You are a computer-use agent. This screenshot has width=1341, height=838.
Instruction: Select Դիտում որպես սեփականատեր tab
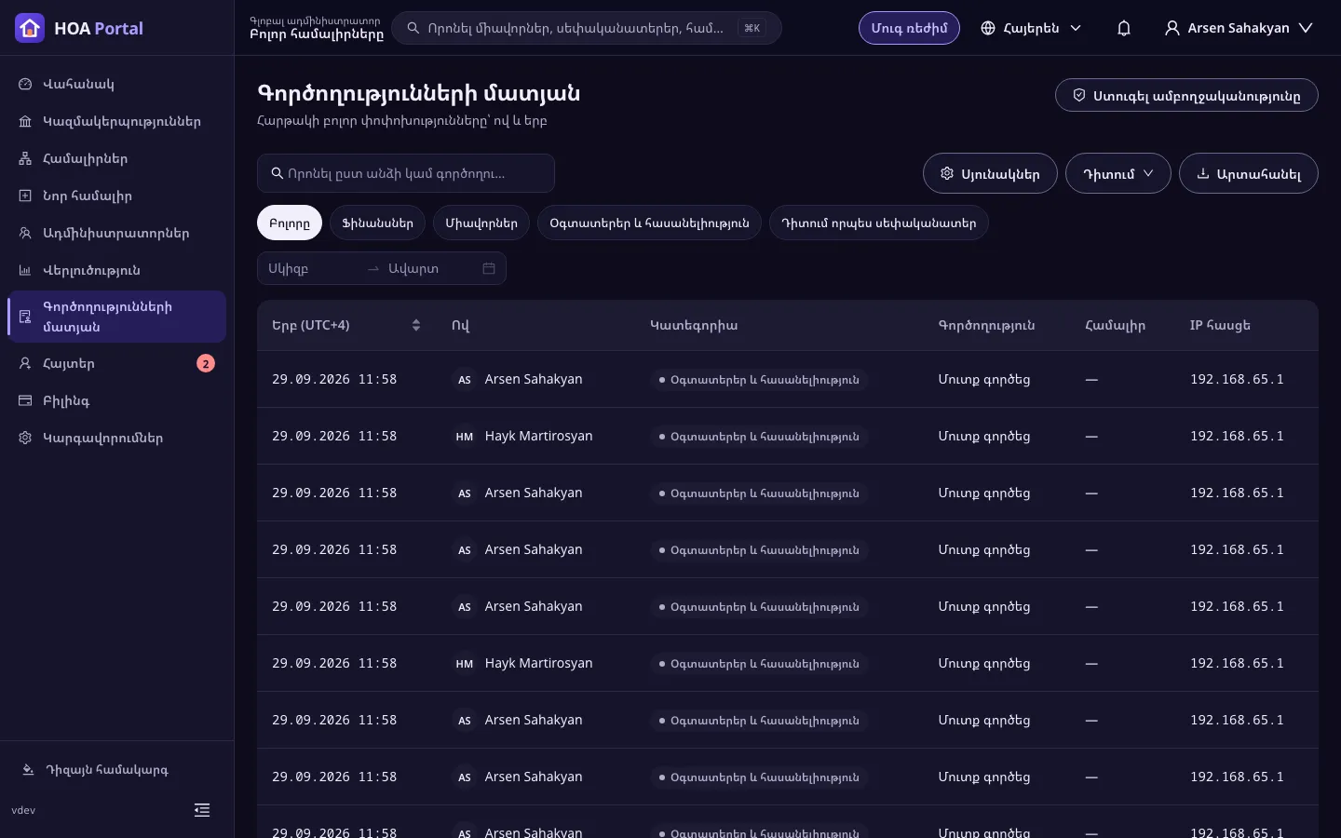[879, 223]
